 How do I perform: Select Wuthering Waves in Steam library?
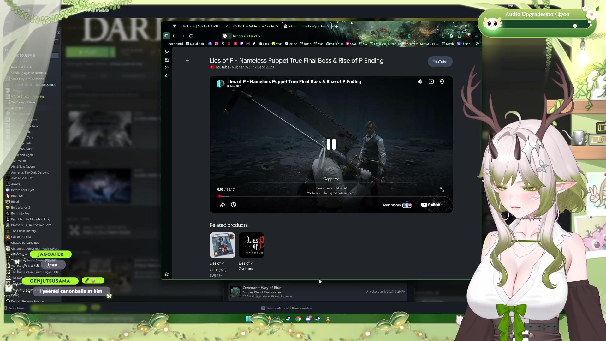click(x=23, y=102)
